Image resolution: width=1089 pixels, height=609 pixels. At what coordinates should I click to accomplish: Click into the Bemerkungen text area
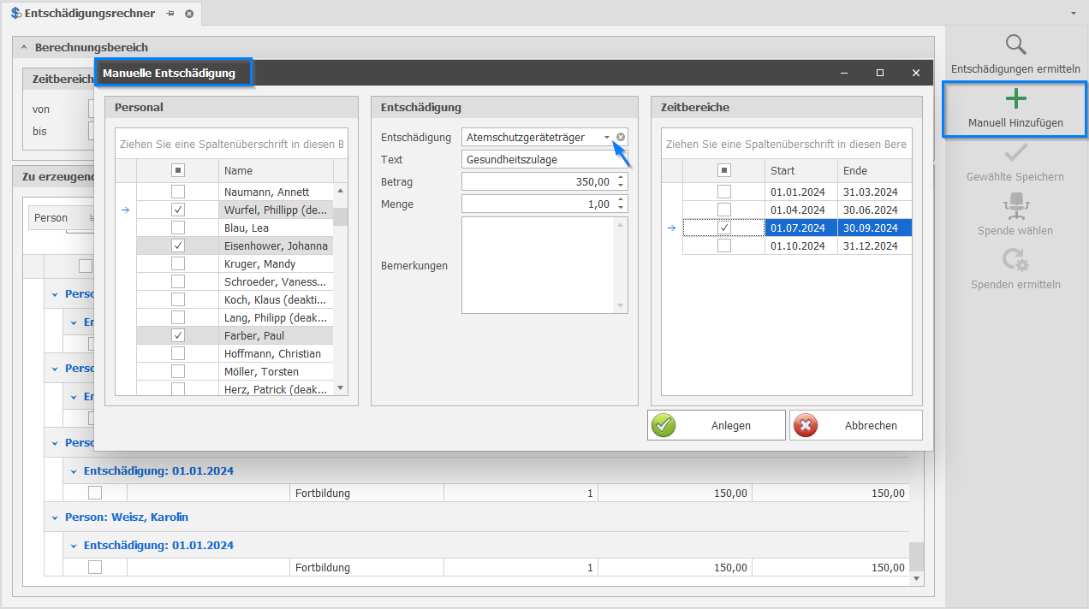pos(538,265)
